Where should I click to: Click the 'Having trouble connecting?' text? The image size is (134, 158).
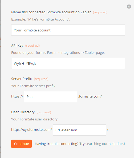(x=57, y=144)
